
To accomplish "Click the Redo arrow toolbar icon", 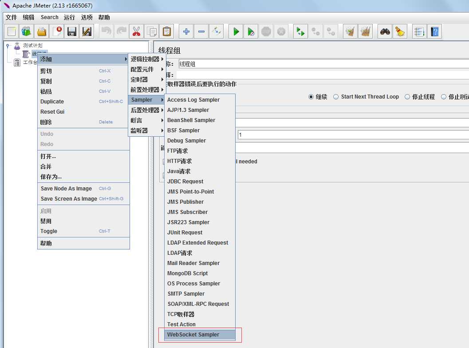I will coord(122,32).
